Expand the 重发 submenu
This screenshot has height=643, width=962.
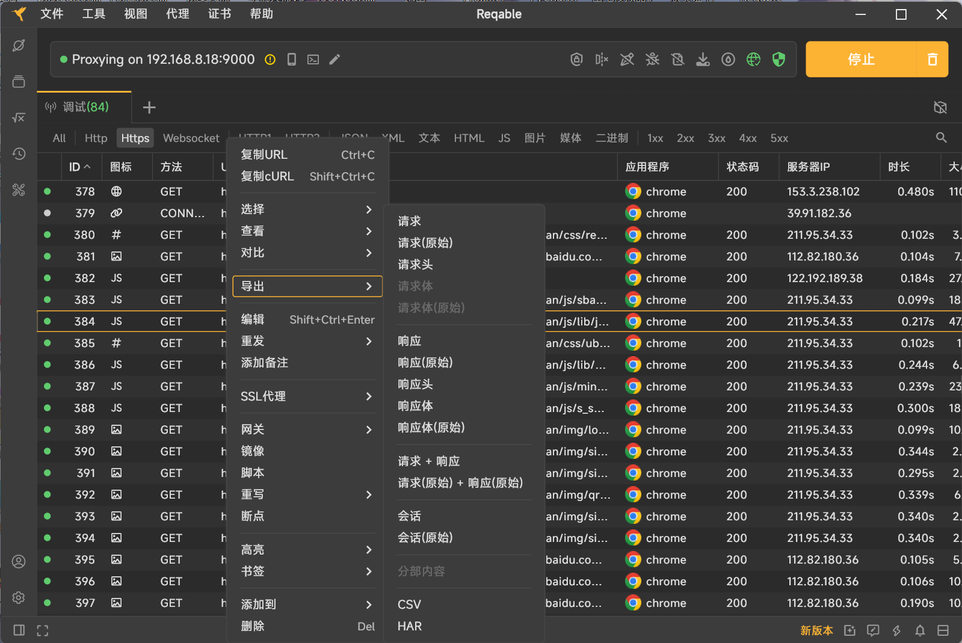pos(307,341)
